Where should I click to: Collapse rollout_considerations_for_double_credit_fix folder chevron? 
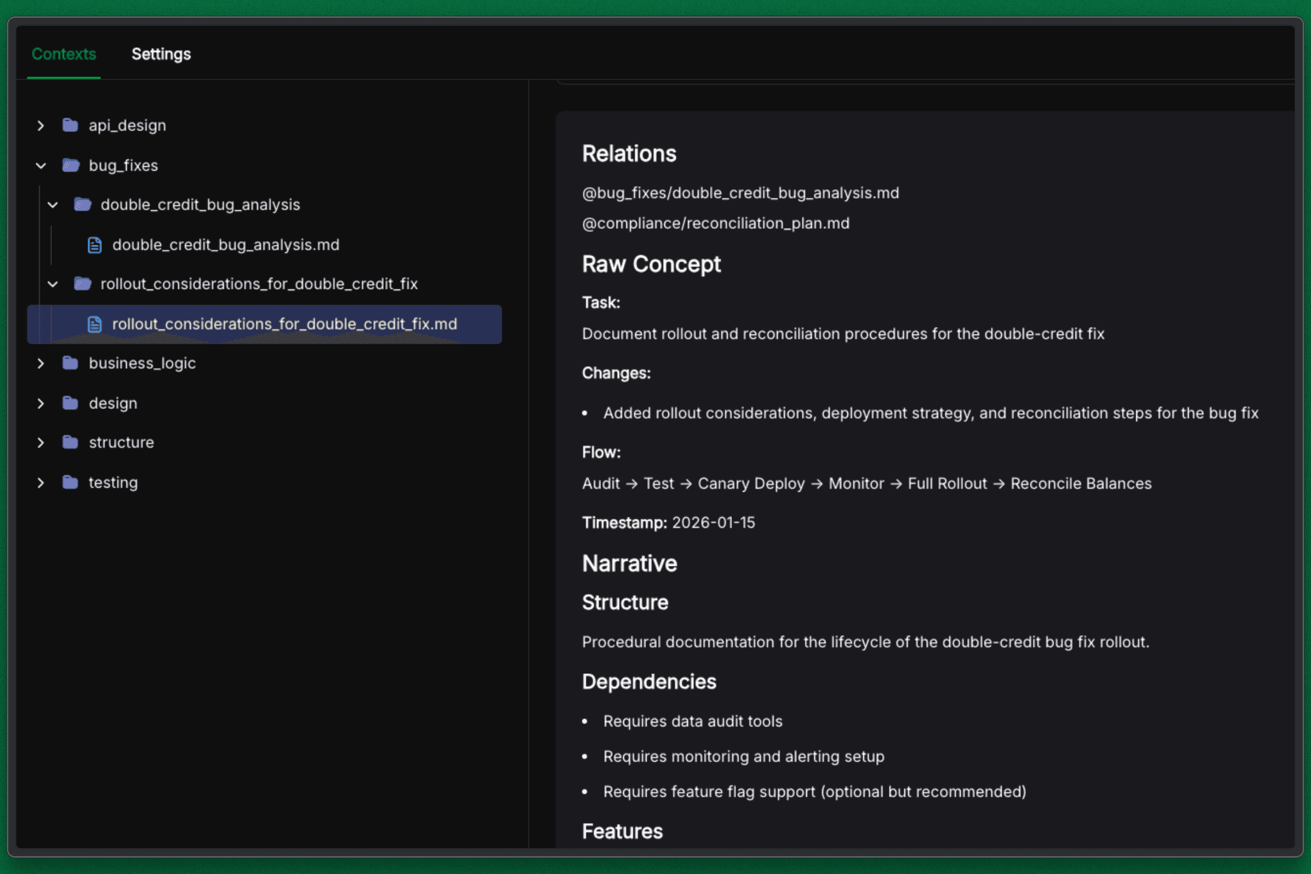point(53,284)
